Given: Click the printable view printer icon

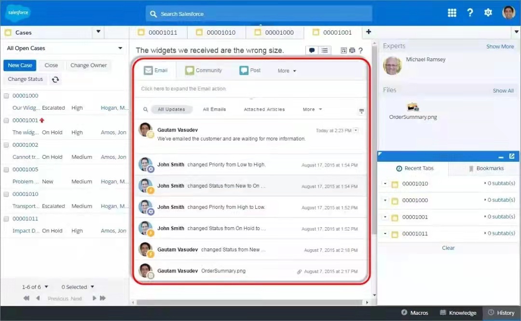Looking at the screenshot, I should [x=352, y=51].
